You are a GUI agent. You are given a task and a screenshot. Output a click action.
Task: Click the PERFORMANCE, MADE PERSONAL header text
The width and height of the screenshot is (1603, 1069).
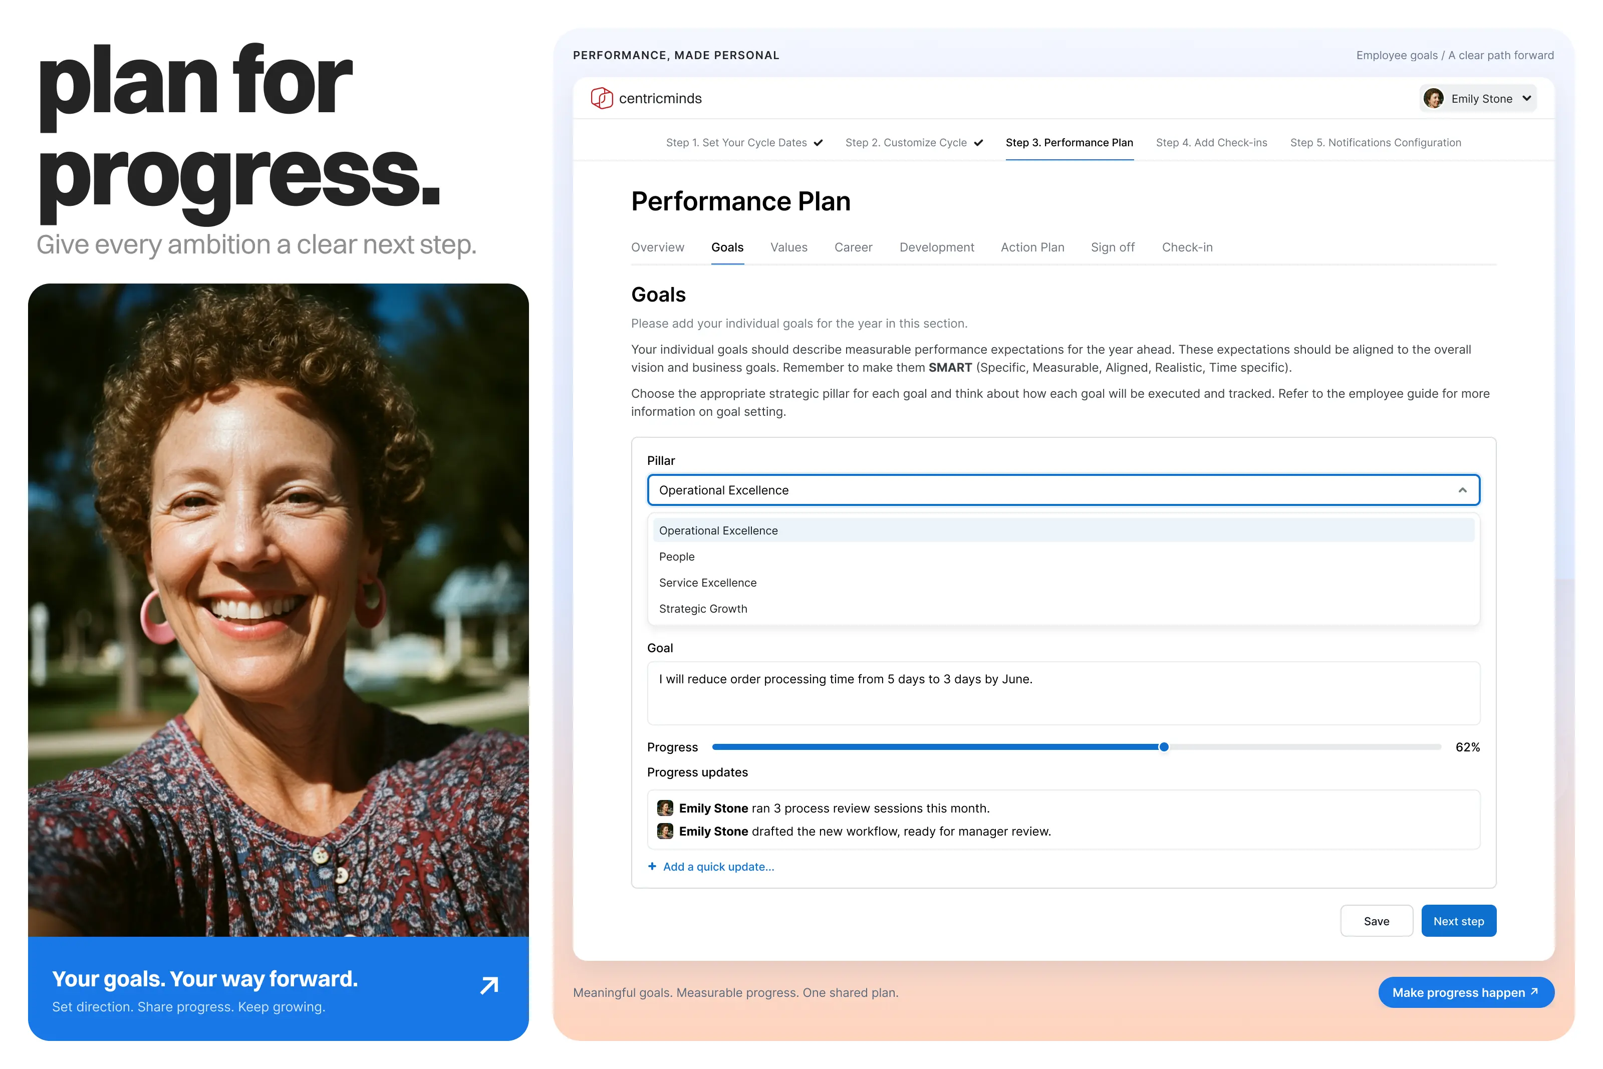675,55
